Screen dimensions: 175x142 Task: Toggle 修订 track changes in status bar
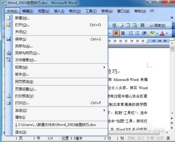coord(141,138)
